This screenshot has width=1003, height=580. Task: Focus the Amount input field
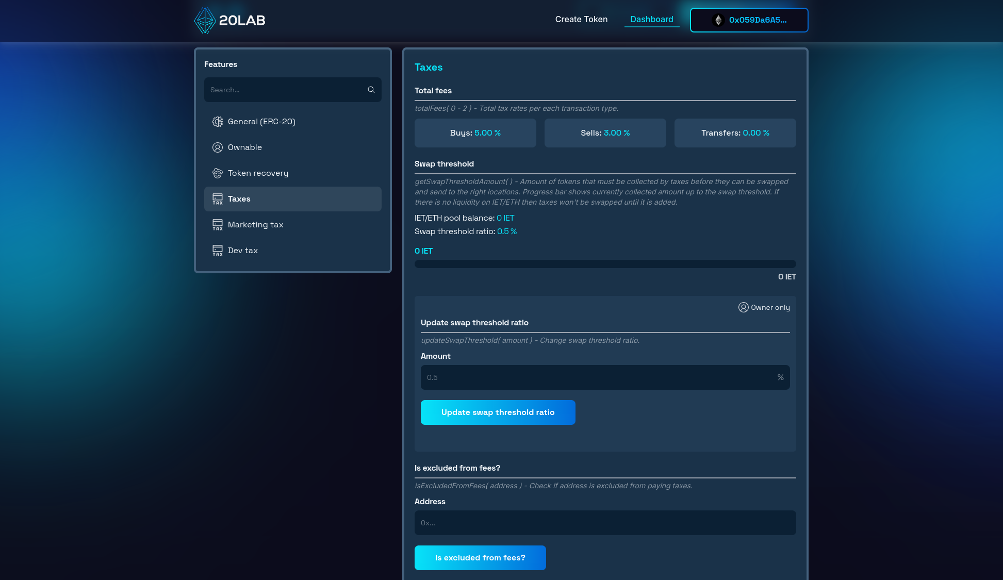[605, 377]
